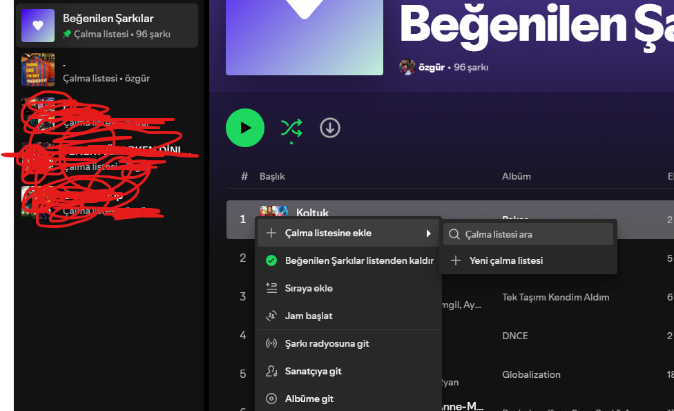This screenshot has height=411, width=674.
Task: Toggle the green shuffle icon
Action: click(291, 128)
